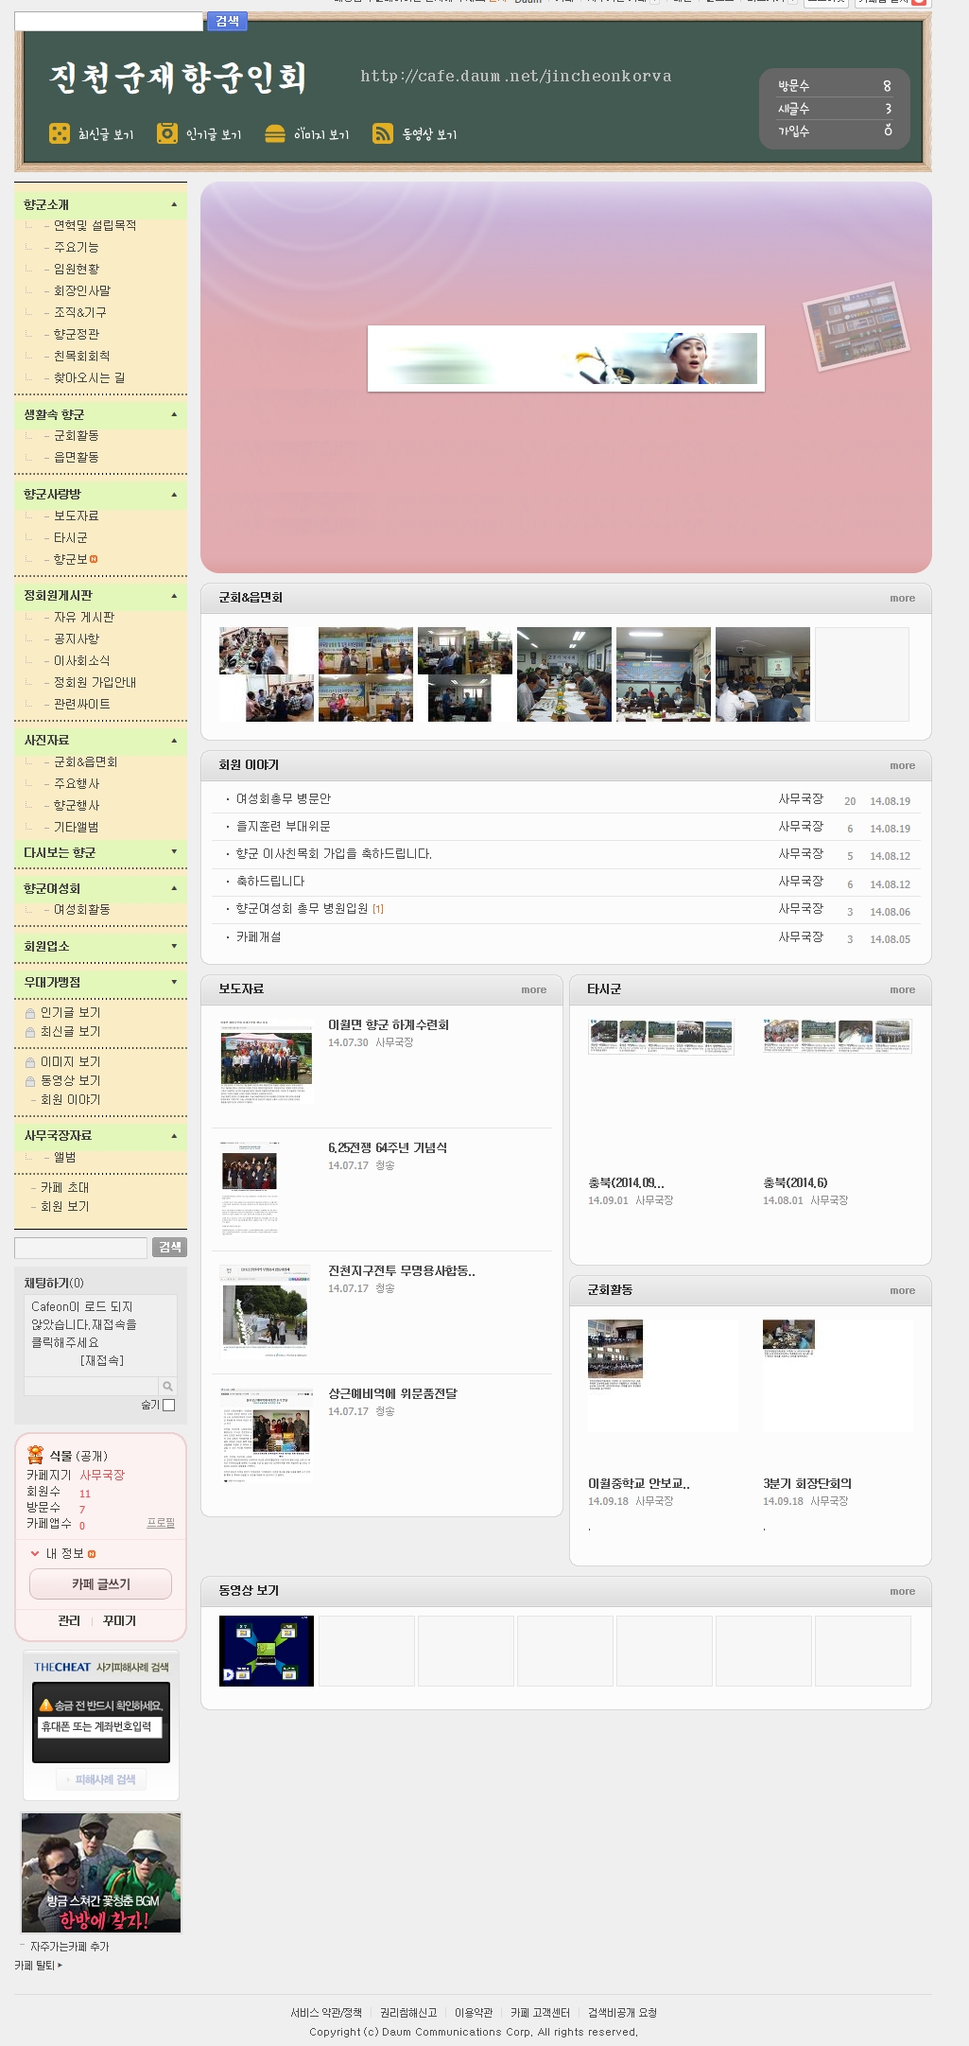
Task: Open the 6.25전쟁 64주년 기념식 thumbnail
Action: pyautogui.click(x=251, y=1189)
